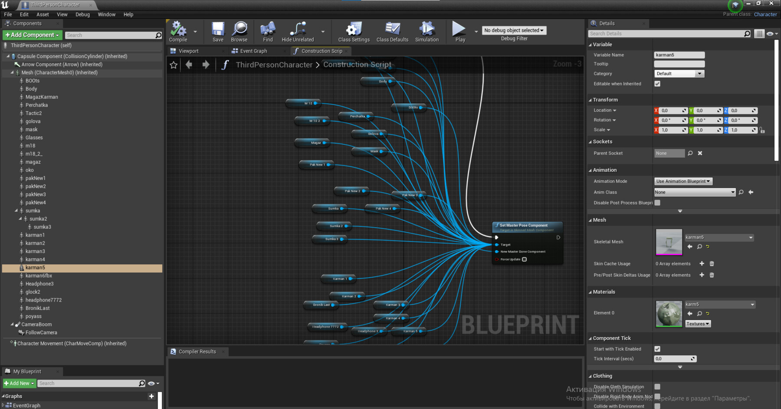This screenshot has height=409, width=781.
Task: Save the blueprint with Save icon
Action: tap(218, 29)
